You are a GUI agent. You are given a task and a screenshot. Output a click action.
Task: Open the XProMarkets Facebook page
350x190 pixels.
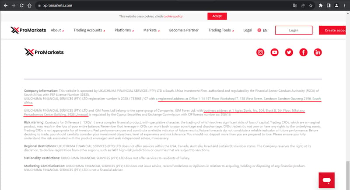point(303,52)
